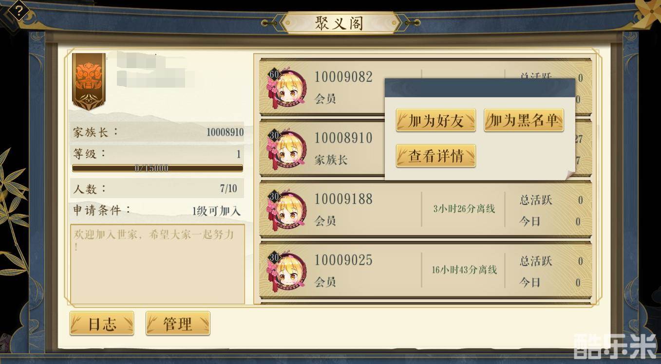The image size is (661, 364).
Task: Tap avatar of member 10009082
Action: click(287, 88)
